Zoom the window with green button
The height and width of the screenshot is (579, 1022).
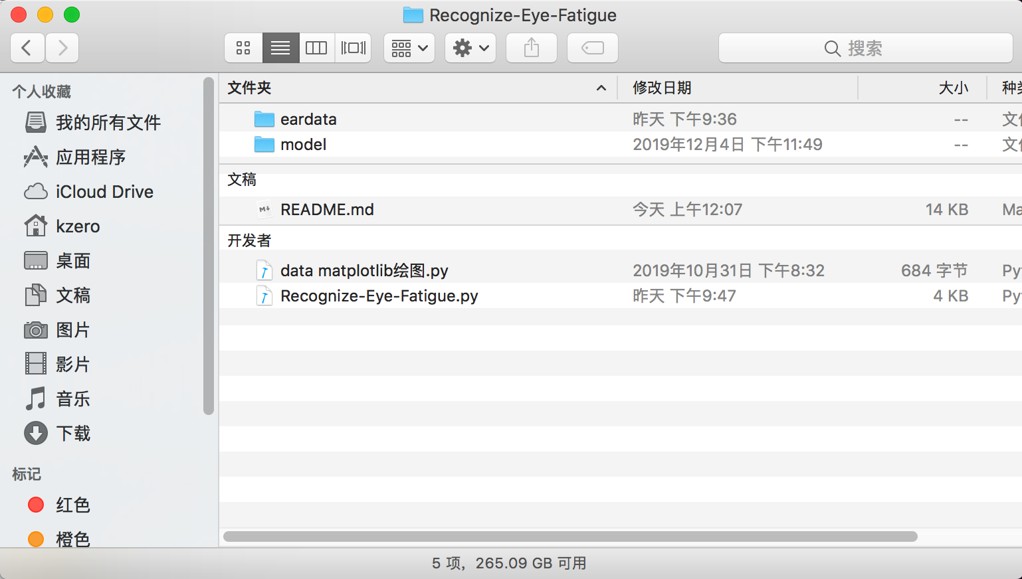[x=72, y=15]
